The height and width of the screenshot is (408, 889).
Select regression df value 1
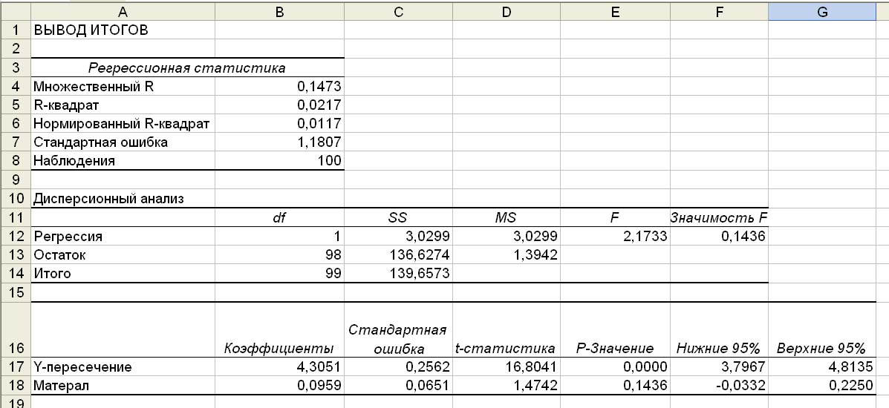click(279, 236)
